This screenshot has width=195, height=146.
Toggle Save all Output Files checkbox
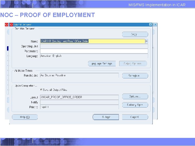click(x=41, y=89)
